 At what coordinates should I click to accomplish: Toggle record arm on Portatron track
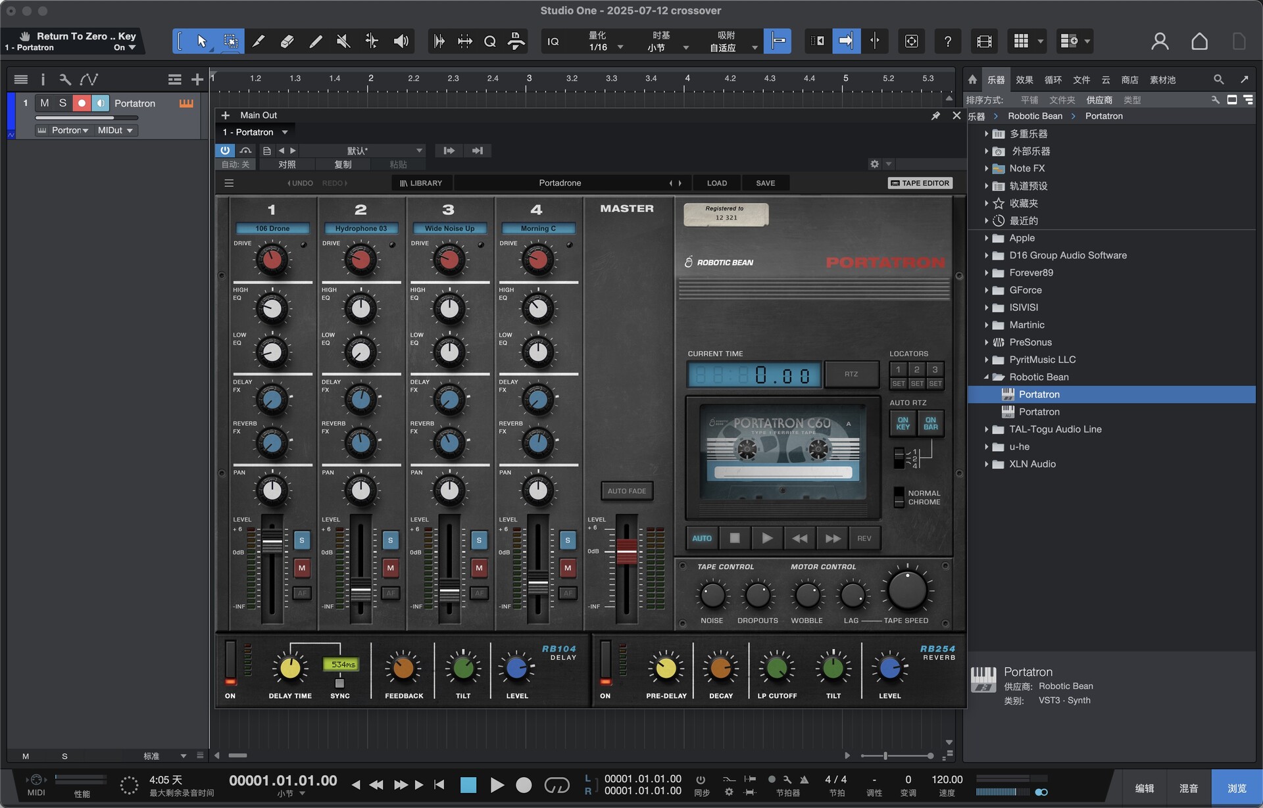point(82,103)
